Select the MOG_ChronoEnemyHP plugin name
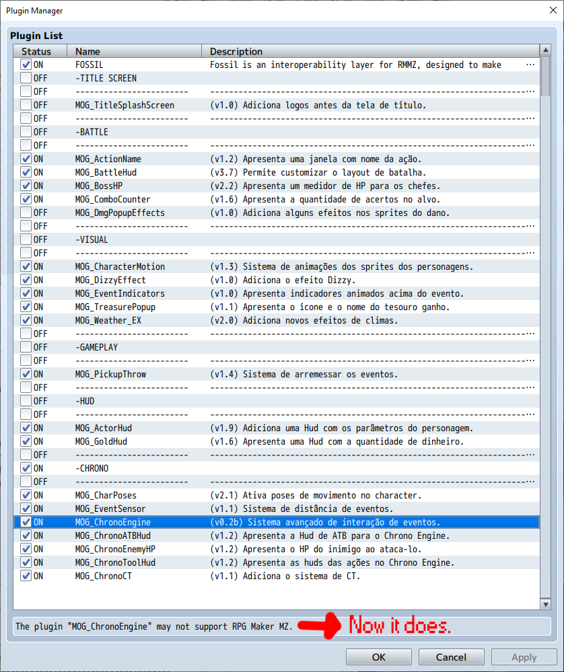This screenshot has width=564, height=672. [115, 549]
